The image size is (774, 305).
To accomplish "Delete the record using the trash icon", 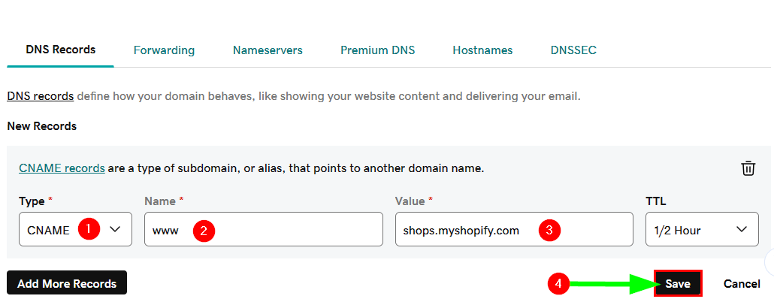I will click(x=748, y=168).
